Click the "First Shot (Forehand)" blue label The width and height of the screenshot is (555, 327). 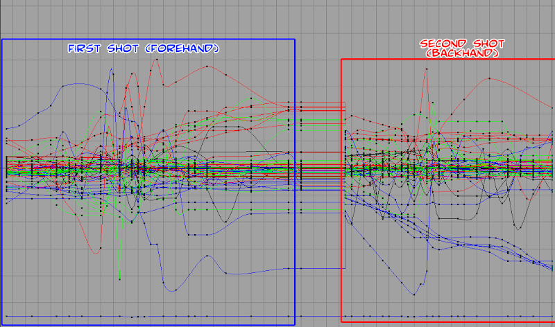point(143,48)
